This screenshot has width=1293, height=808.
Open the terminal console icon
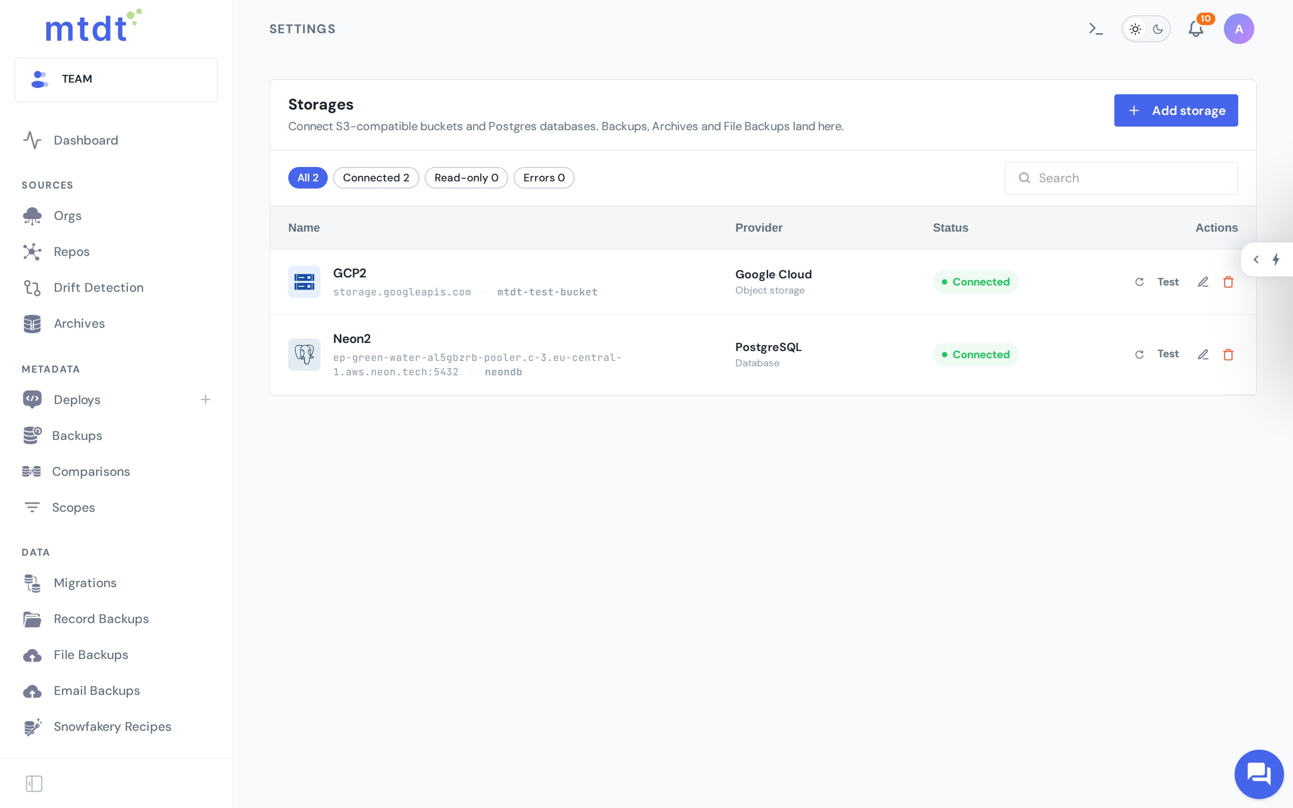[1095, 29]
